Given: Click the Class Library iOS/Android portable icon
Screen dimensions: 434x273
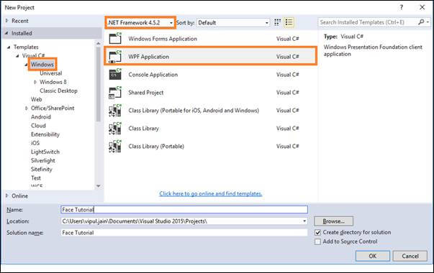Looking at the screenshot, I should (x=115, y=110).
